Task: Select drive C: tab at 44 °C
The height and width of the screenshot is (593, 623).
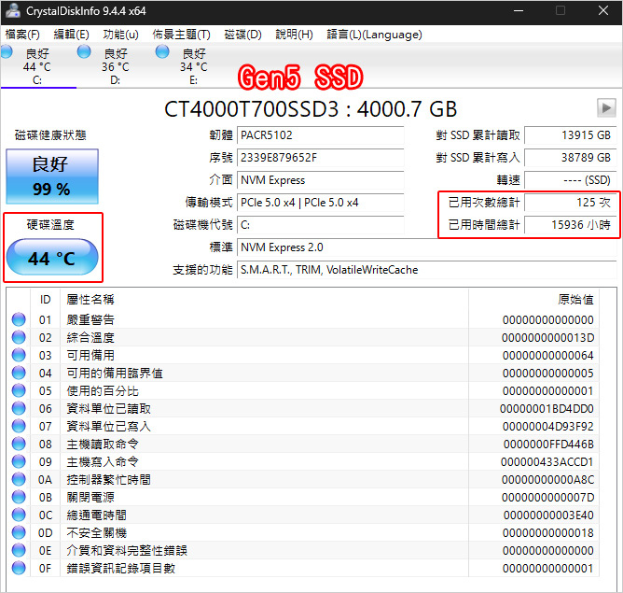Action: coord(37,66)
